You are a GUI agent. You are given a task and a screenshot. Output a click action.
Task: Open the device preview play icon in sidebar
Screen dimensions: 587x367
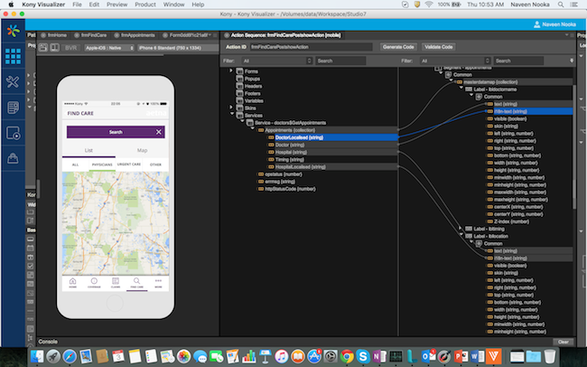point(14,133)
